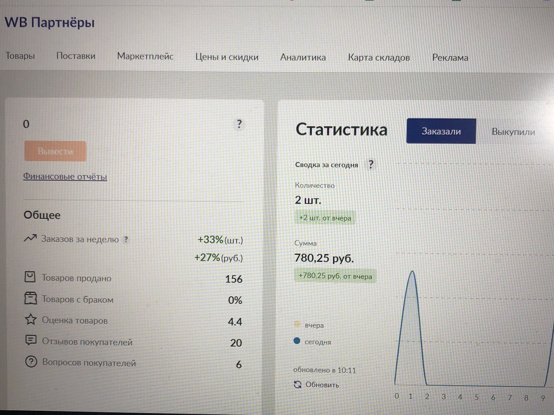Click the 4.4 rating value

pos(235,321)
